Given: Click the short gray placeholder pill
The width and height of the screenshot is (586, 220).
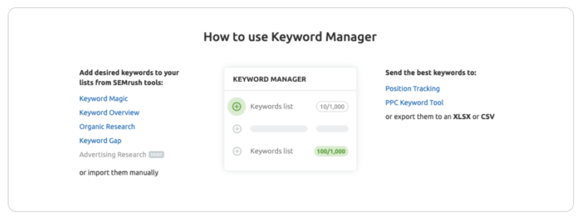Looking at the screenshot, I should click(332, 129).
